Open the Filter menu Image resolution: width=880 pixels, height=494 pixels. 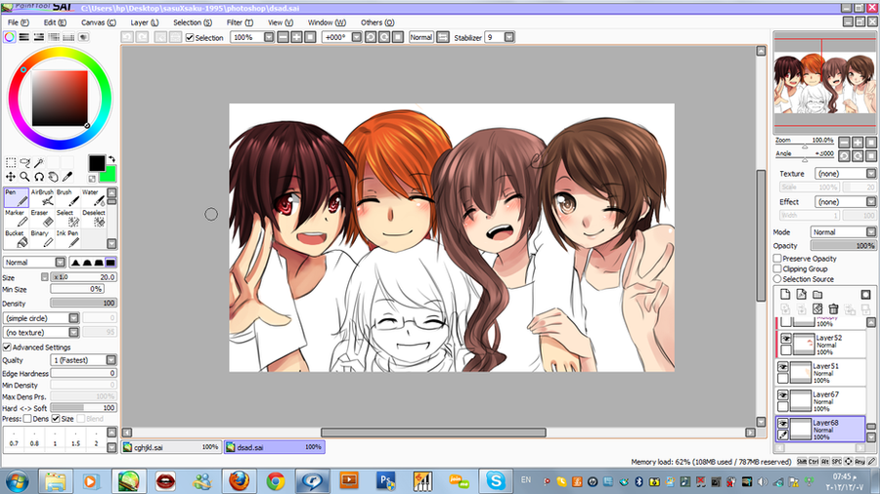pyautogui.click(x=240, y=22)
